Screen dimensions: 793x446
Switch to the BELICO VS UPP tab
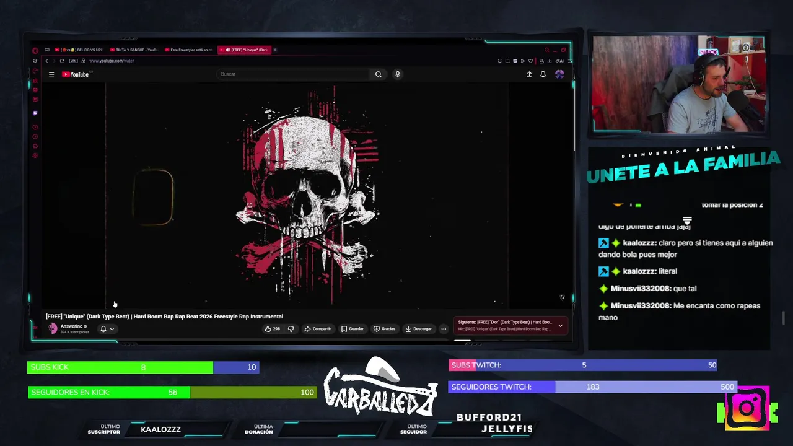point(79,50)
